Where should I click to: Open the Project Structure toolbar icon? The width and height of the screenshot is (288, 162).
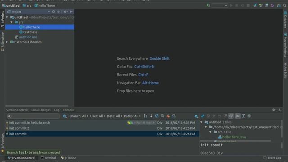click(x=279, y=5)
